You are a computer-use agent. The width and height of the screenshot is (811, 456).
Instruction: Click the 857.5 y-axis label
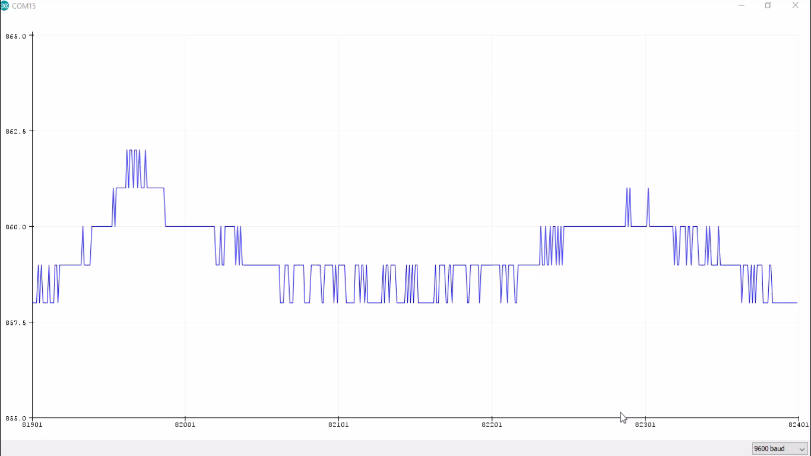(15, 322)
